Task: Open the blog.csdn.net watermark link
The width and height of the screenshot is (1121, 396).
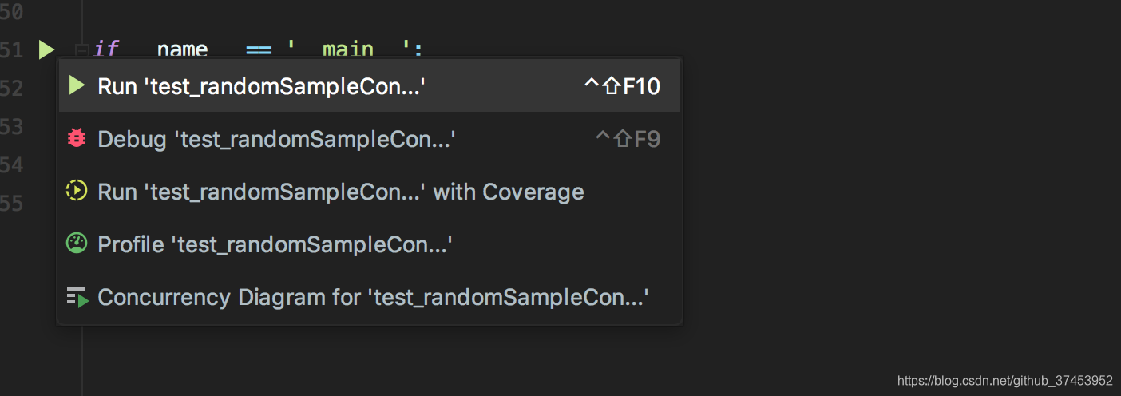Action: (1004, 381)
